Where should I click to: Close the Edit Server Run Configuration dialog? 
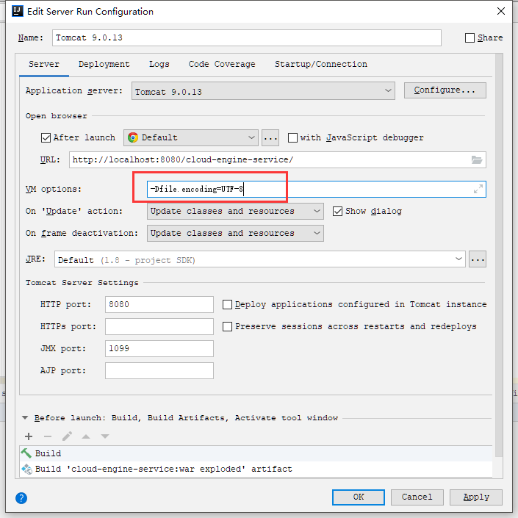pyautogui.click(x=501, y=11)
